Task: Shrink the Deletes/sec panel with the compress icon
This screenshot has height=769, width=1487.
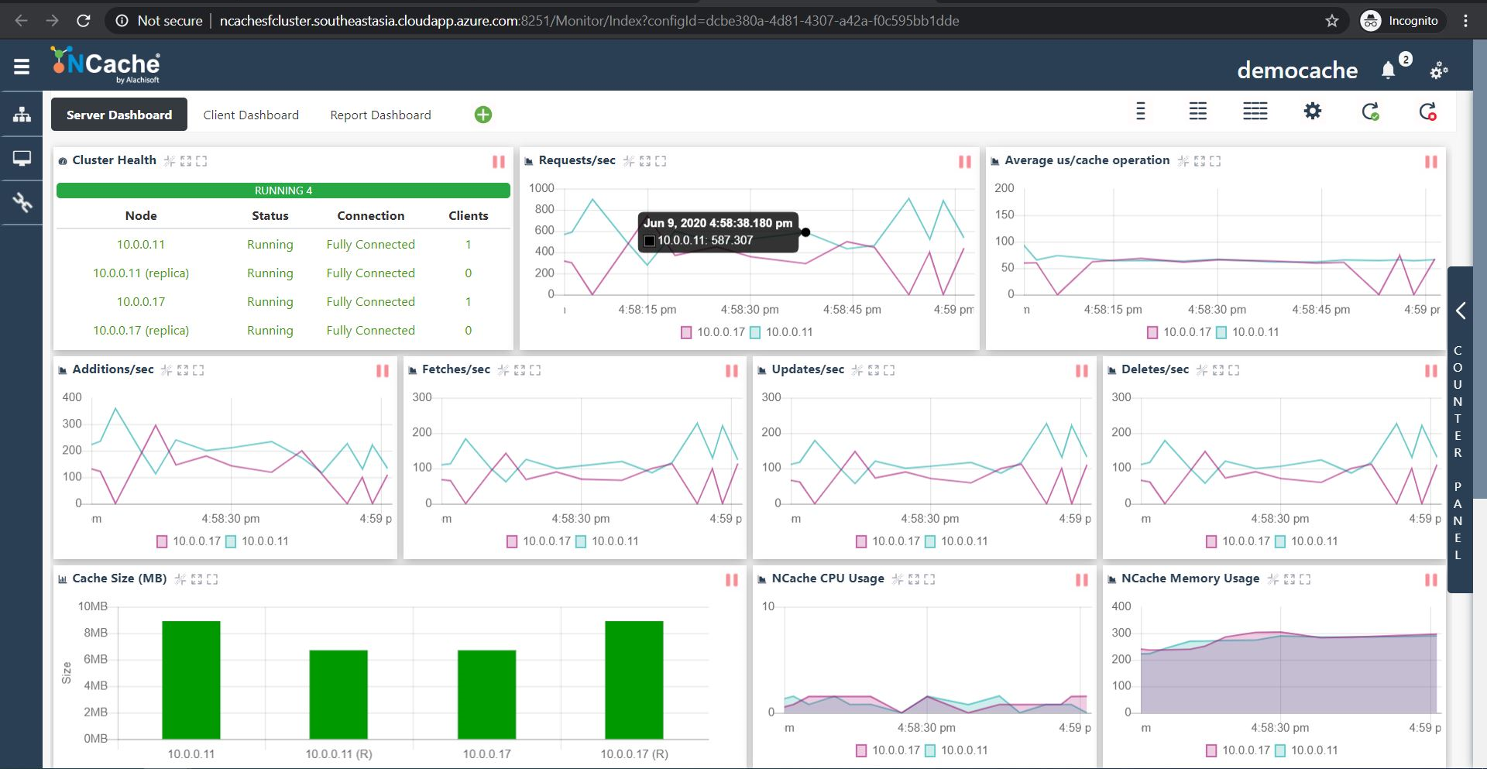Action: pos(1202,370)
